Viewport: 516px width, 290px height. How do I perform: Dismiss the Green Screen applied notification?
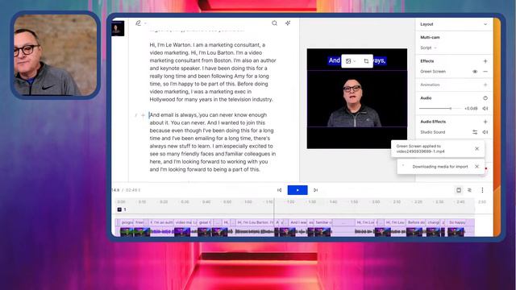pos(476,148)
